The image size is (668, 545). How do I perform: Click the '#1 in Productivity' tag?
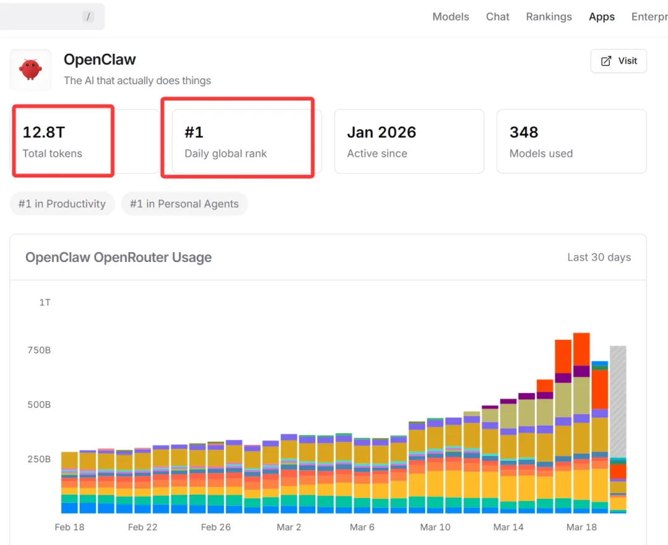point(62,204)
